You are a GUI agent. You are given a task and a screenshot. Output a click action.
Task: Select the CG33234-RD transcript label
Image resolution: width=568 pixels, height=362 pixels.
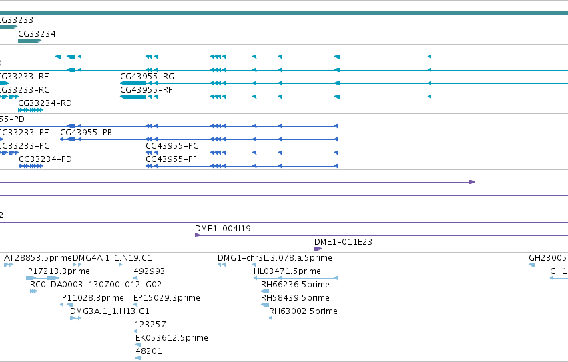point(45,103)
